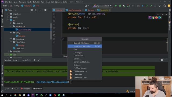Click the Git update project arrow
The height and width of the screenshot is (97, 172).
[142, 6]
